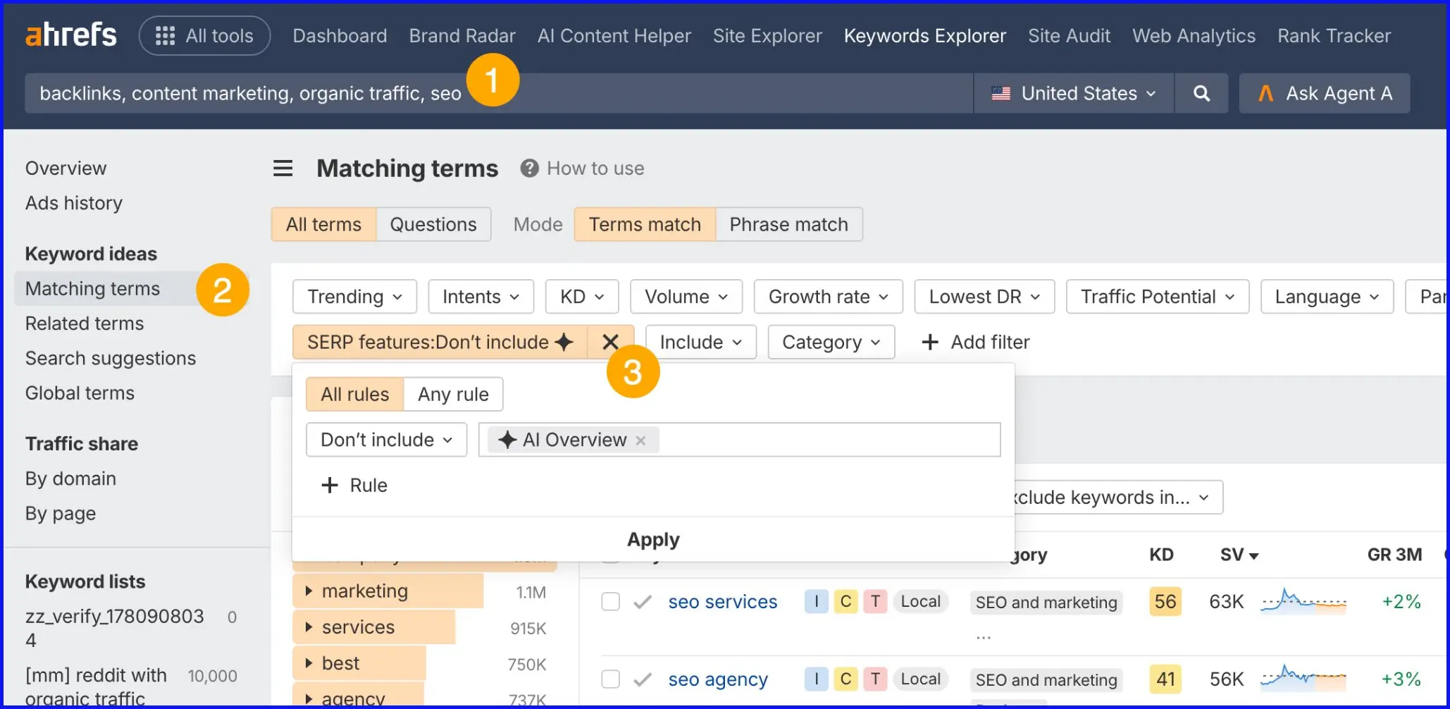Select the seo agency row checkbox
Screen dimensions: 1450x709
coord(610,679)
